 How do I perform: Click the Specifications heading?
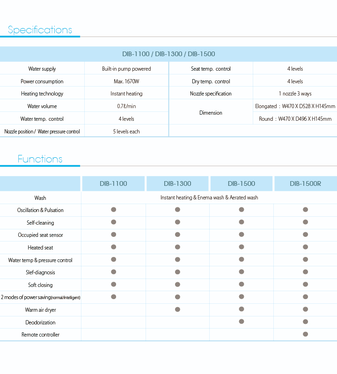[40, 30]
